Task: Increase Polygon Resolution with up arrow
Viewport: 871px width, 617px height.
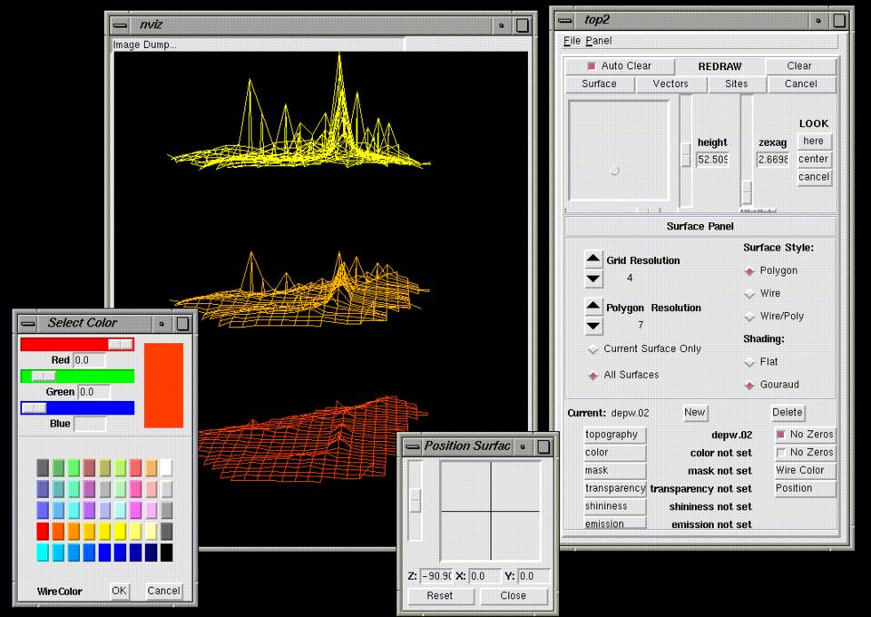Action: (593, 308)
